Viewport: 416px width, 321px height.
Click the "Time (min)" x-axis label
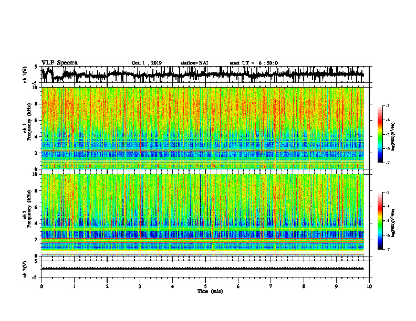point(210,291)
